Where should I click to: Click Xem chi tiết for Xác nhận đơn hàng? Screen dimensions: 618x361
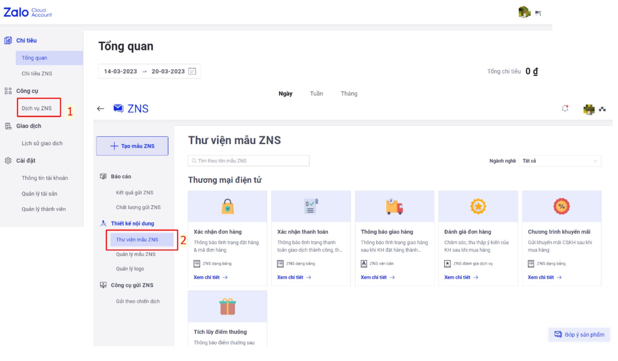(x=210, y=277)
